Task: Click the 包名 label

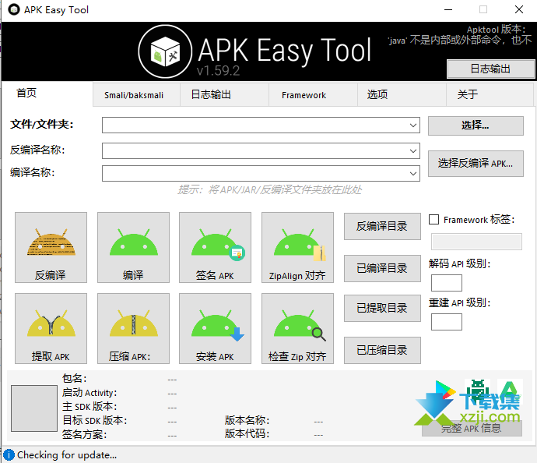Action: [x=74, y=378]
